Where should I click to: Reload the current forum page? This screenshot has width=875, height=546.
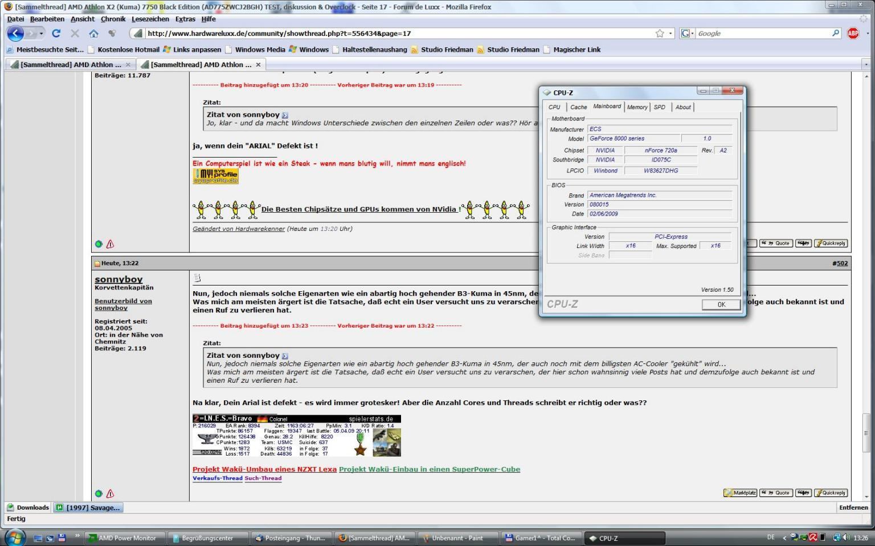pyautogui.click(x=56, y=34)
